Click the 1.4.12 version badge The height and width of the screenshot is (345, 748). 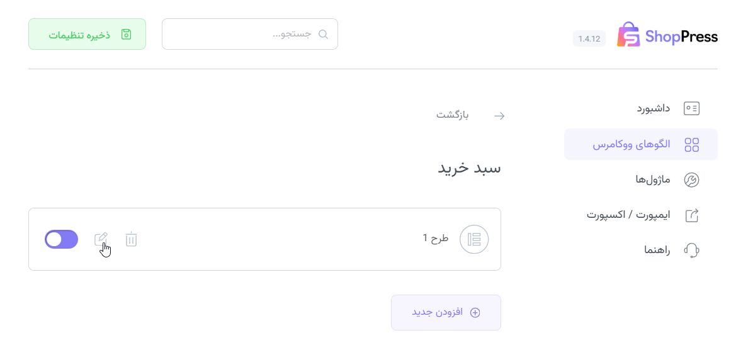[x=589, y=38]
